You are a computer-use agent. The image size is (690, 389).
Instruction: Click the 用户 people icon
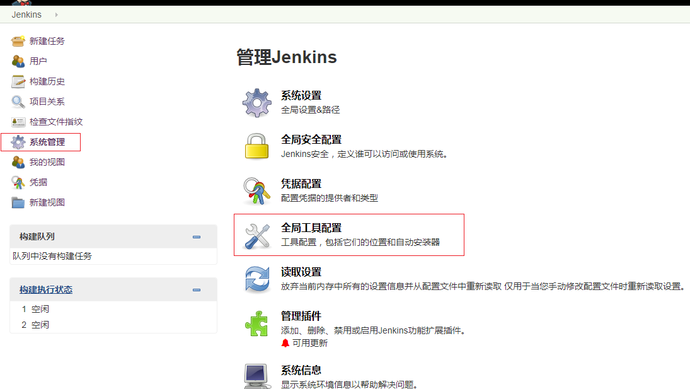18,61
